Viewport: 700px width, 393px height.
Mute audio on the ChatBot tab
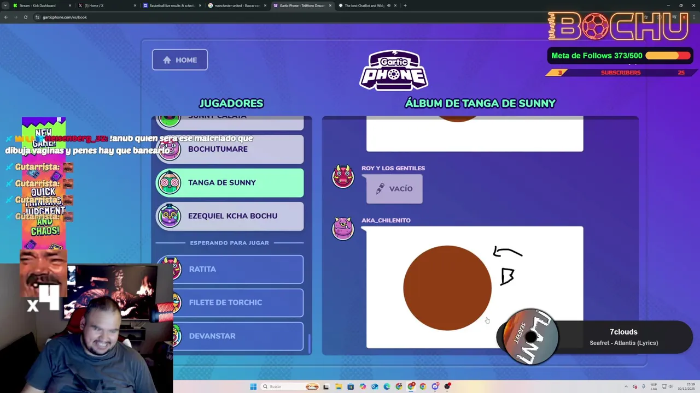389,5
